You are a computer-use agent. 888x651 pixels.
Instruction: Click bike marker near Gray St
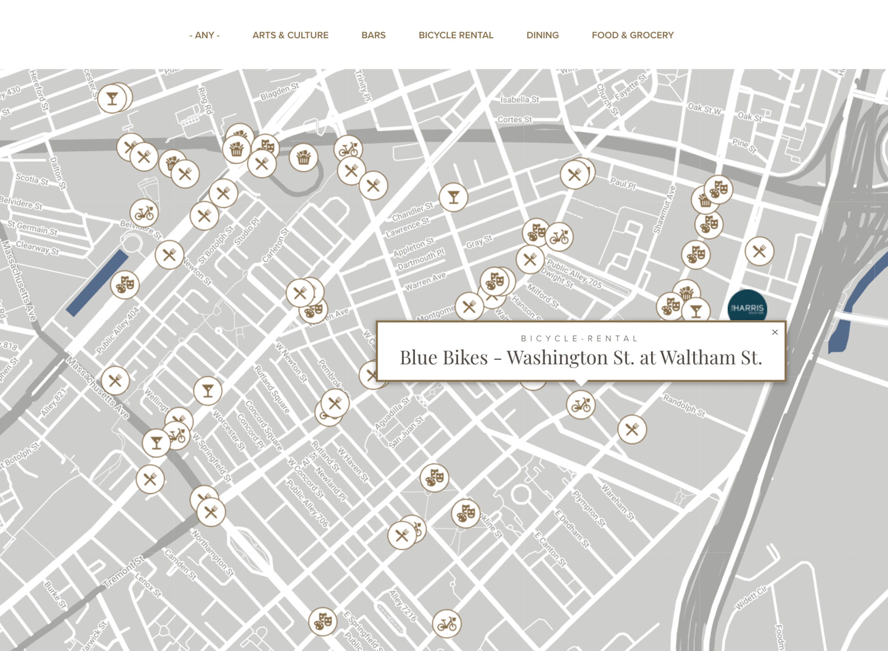559,237
